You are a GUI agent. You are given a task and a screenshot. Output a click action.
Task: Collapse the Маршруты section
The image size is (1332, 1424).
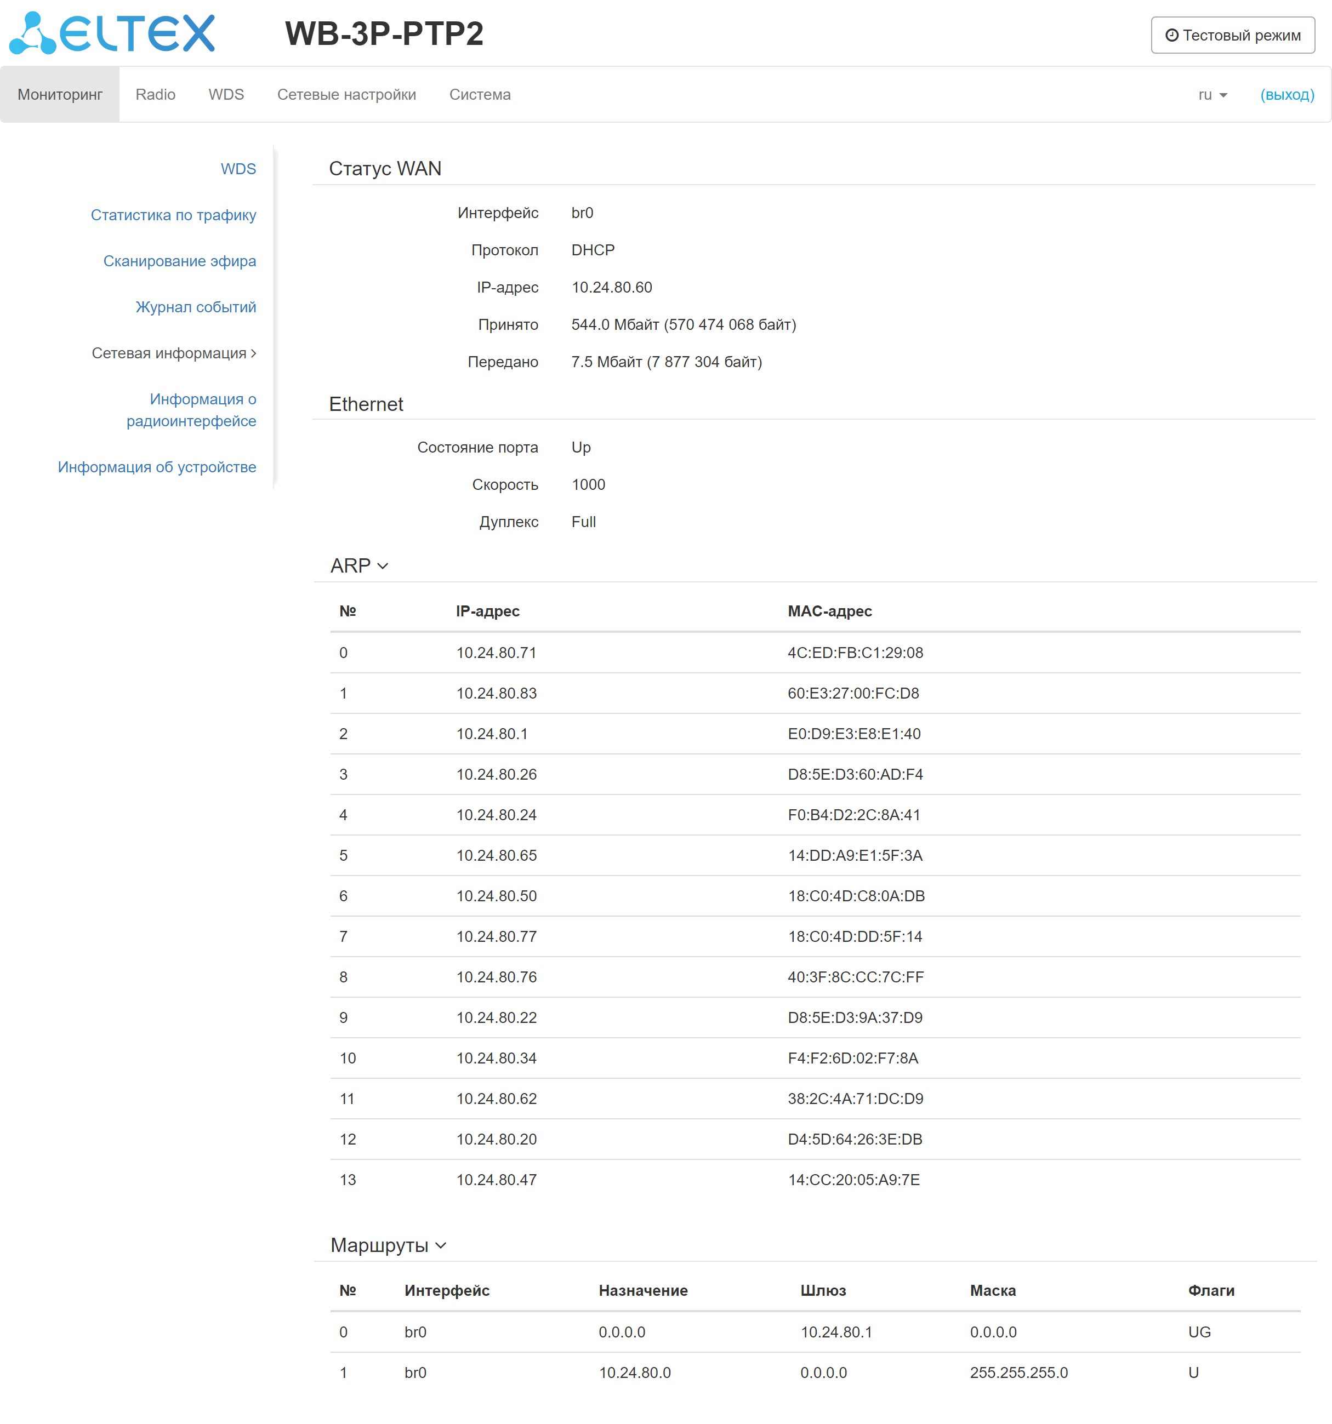(x=388, y=1245)
